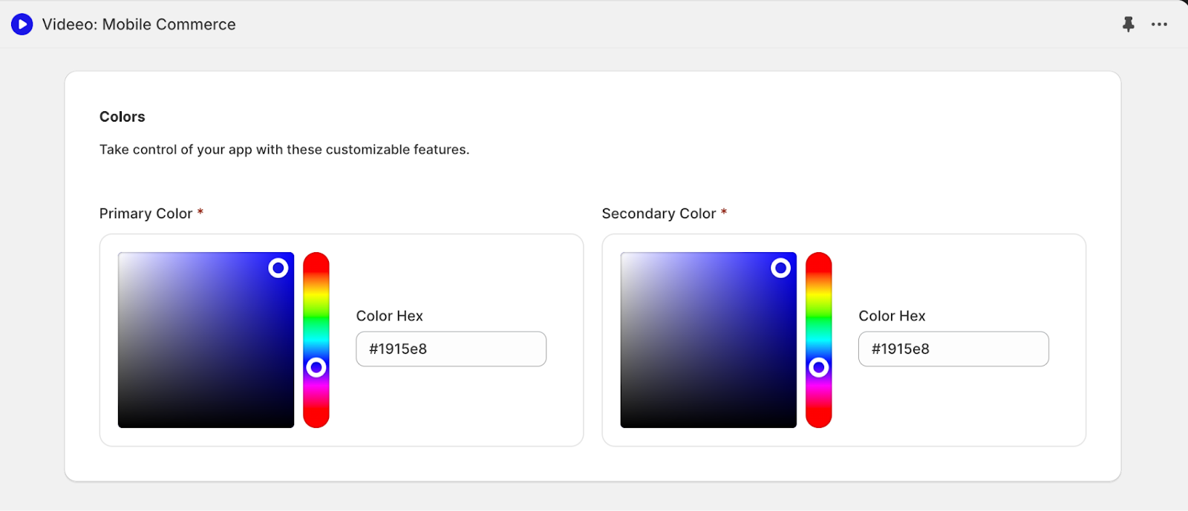The height and width of the screenshot is (511, 1188).
Task: Pick black at bottom of Secondary color square
Action: click(708, 423)
